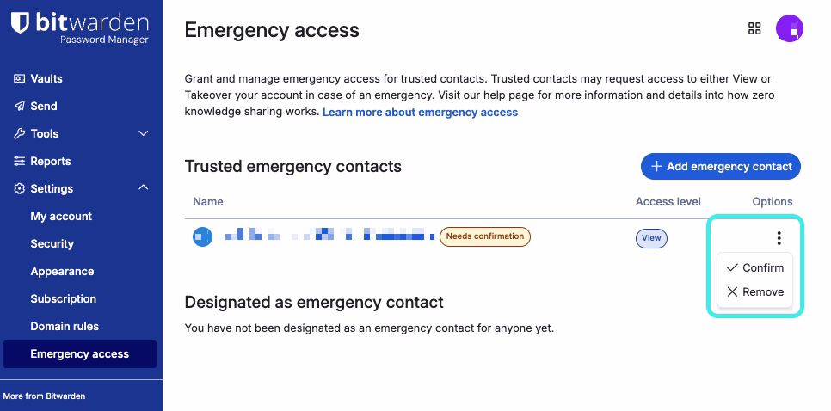Open the Security settings page
The width and height of the screenshot is (831, 411).
[52, 243]
